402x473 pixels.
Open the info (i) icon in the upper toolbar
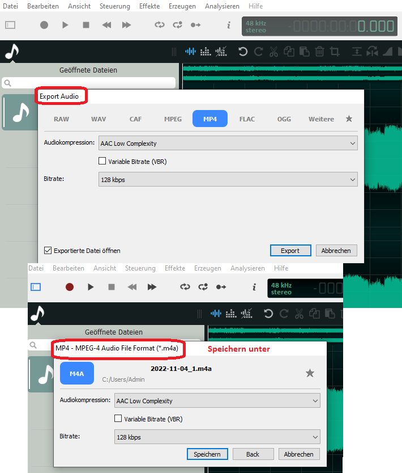229,25
